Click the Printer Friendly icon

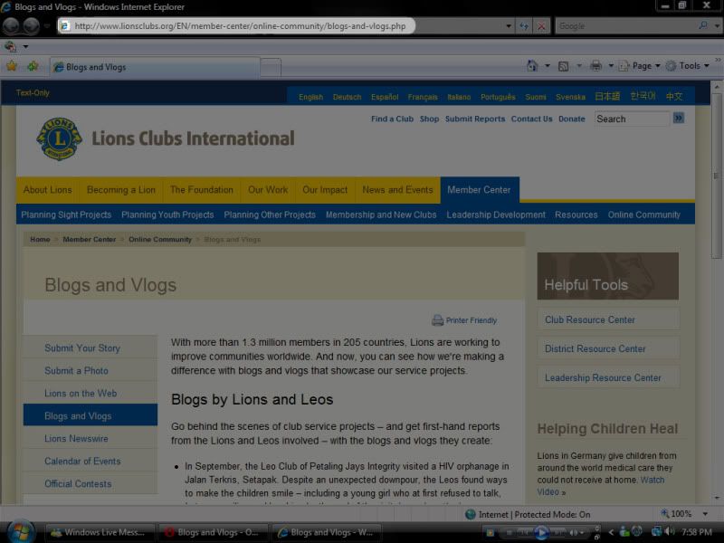point(437,320)
